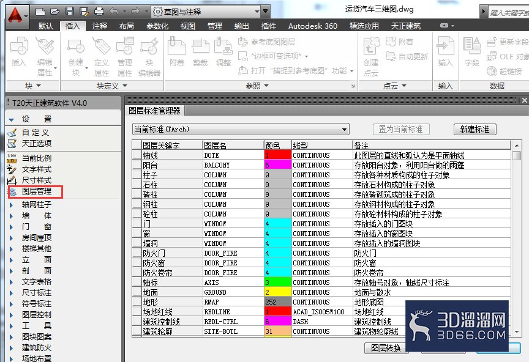
Task: Undo the last action
Action: click(114, 12)
